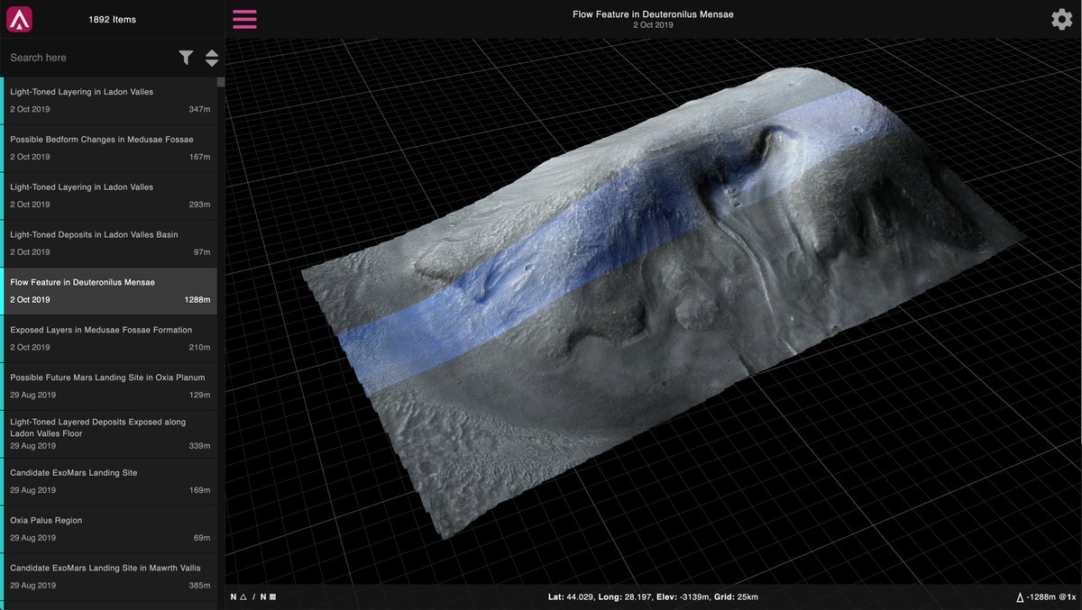
Task: Click the 'Elev: -3139m' status value
Action: [x=683, y=596]
